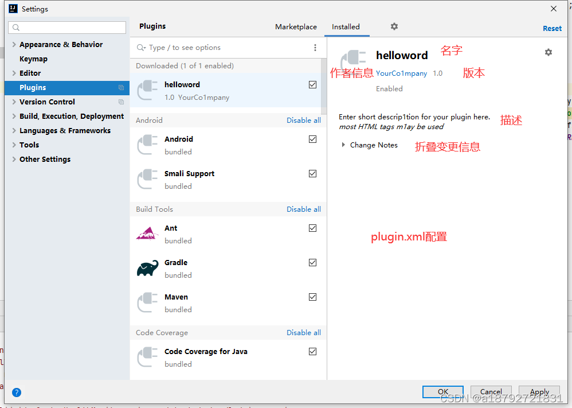572x408 pixels.
Task: Click the OK button
Action: click(443, 392)
